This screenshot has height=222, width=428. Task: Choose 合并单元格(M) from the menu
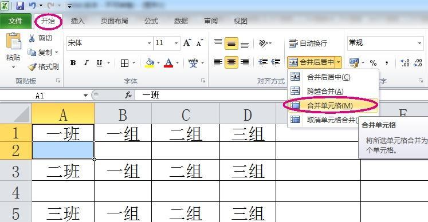coord(333,105)
